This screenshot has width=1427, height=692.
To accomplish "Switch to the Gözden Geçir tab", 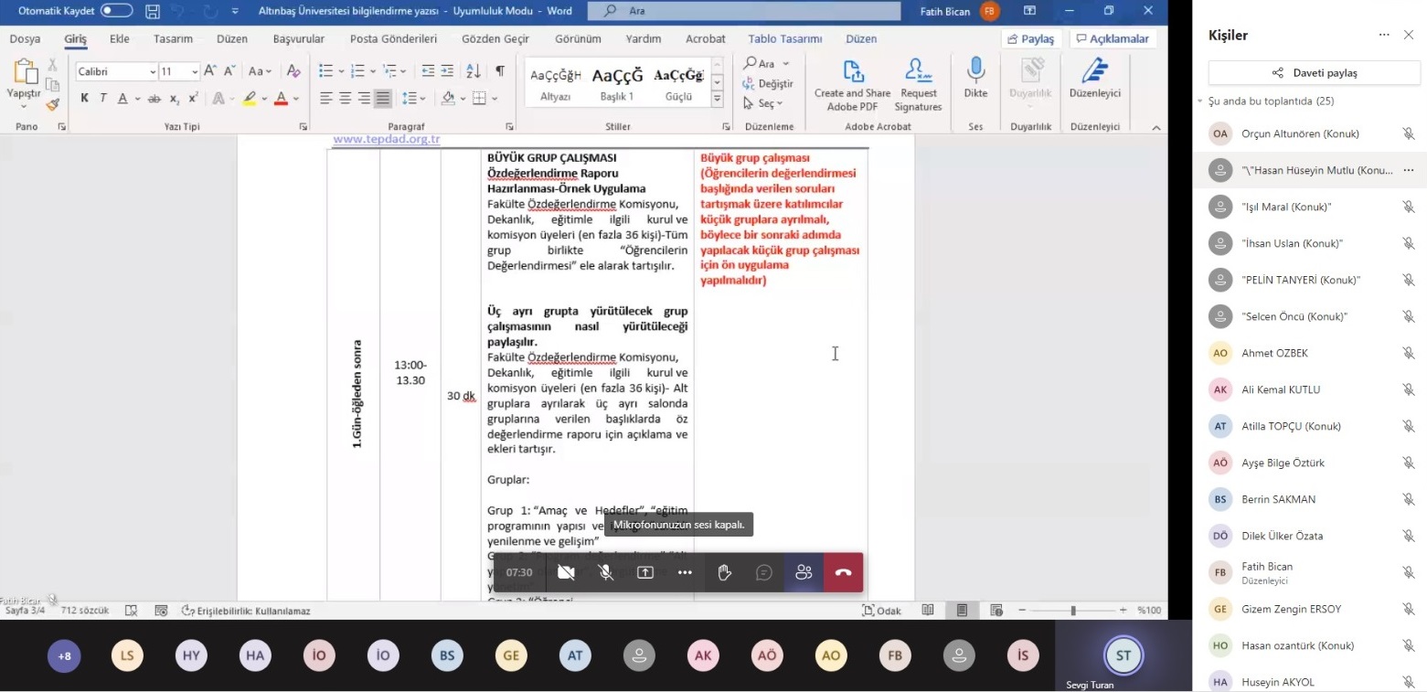I will click(x=495, y=39).
